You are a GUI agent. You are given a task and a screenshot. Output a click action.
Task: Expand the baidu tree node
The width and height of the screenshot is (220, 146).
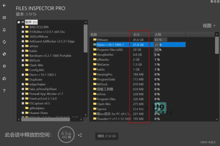(23, 51)
